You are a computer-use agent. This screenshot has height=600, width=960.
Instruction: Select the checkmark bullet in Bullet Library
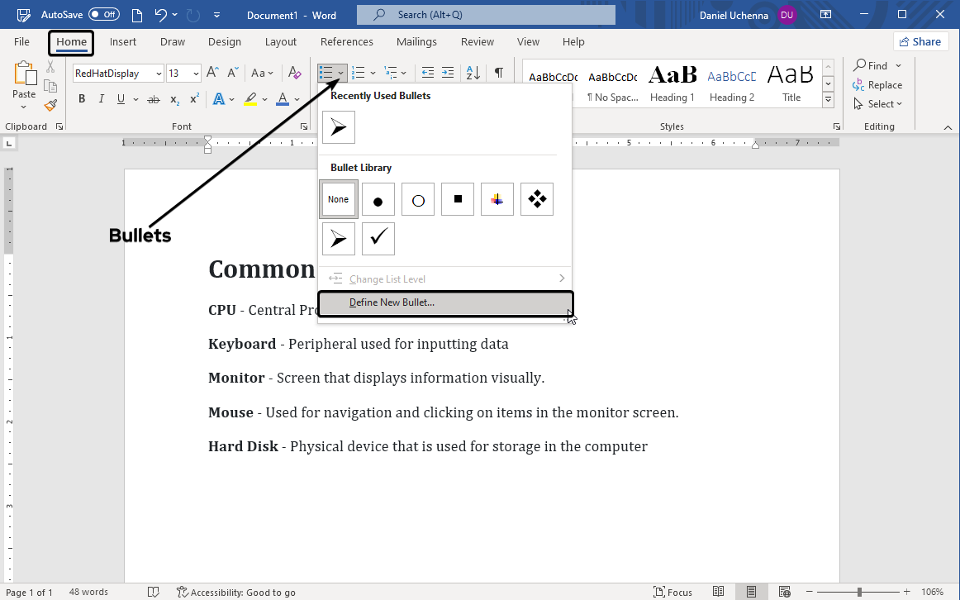[x=378, y=239]
